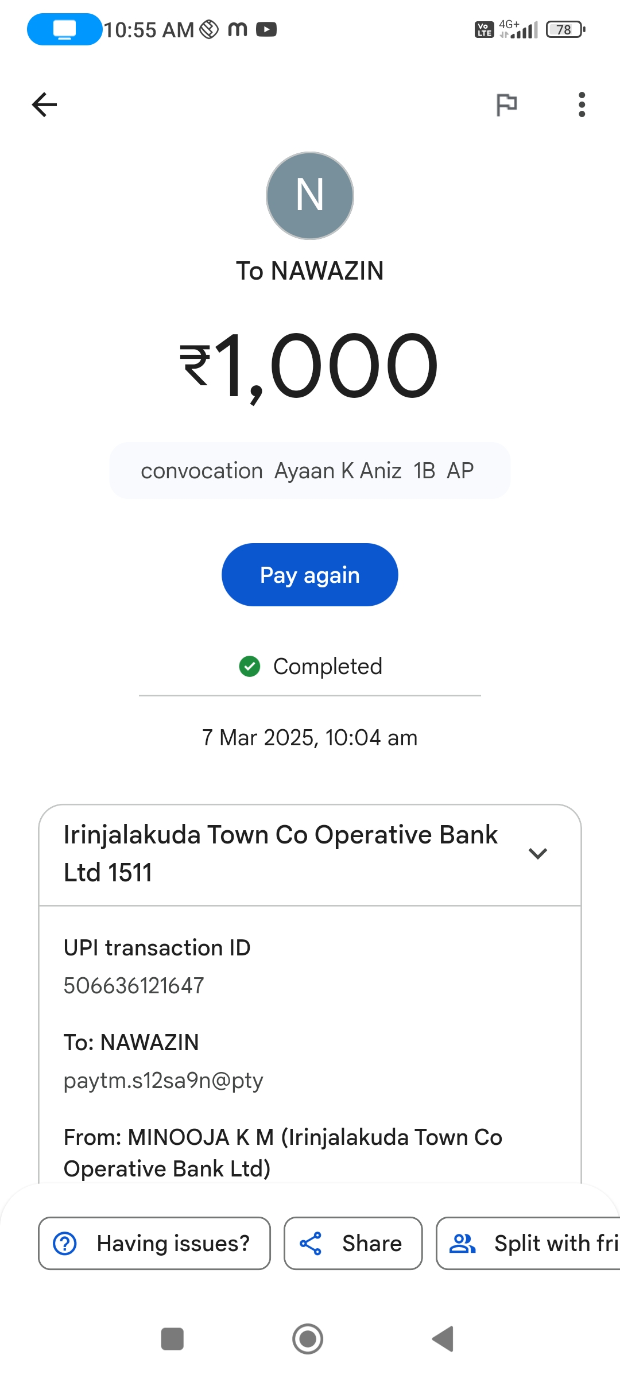Tap the UPI transaction ID number
This screenshot has height=1378, width=620.
134,986
